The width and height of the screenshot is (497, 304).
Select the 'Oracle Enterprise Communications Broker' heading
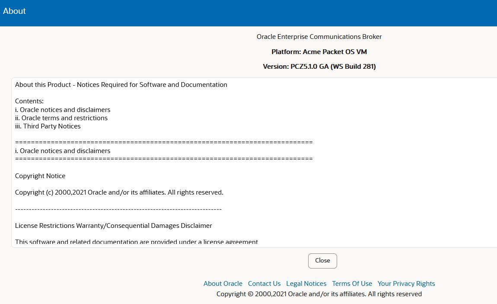(x=319, y=37)
